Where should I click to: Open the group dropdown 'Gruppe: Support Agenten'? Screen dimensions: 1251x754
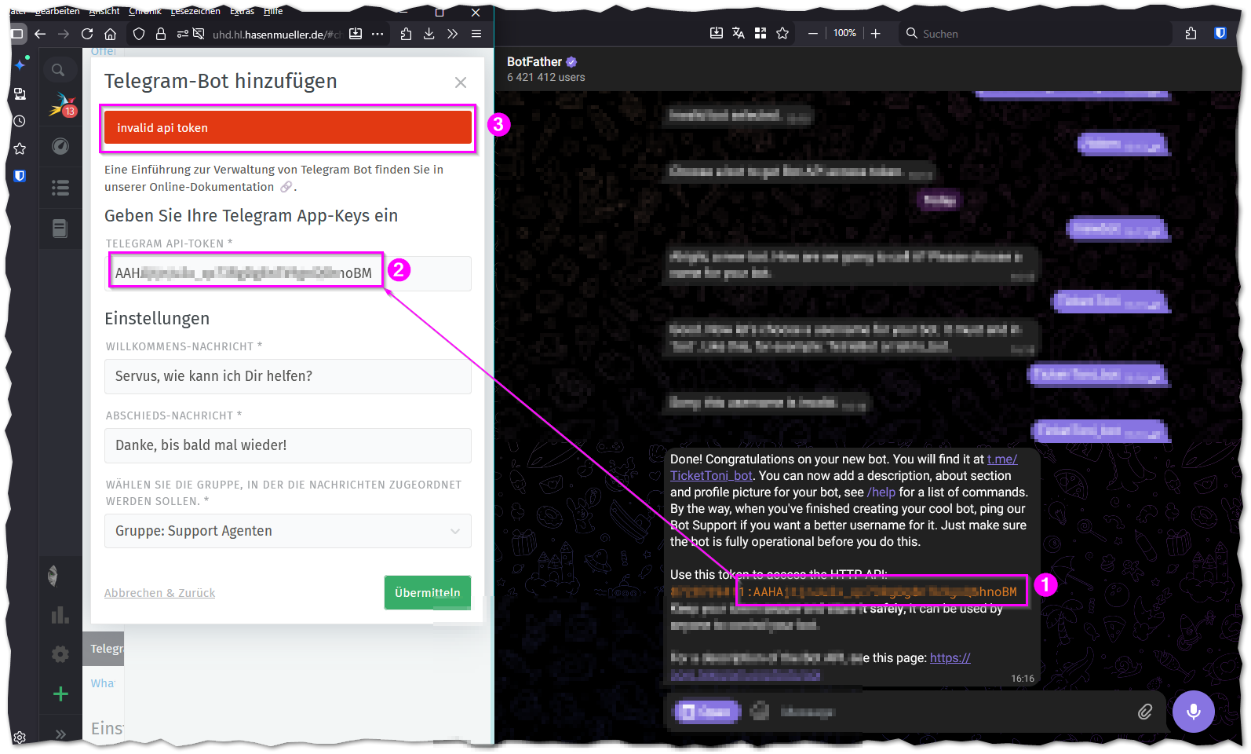click(287, 531)
